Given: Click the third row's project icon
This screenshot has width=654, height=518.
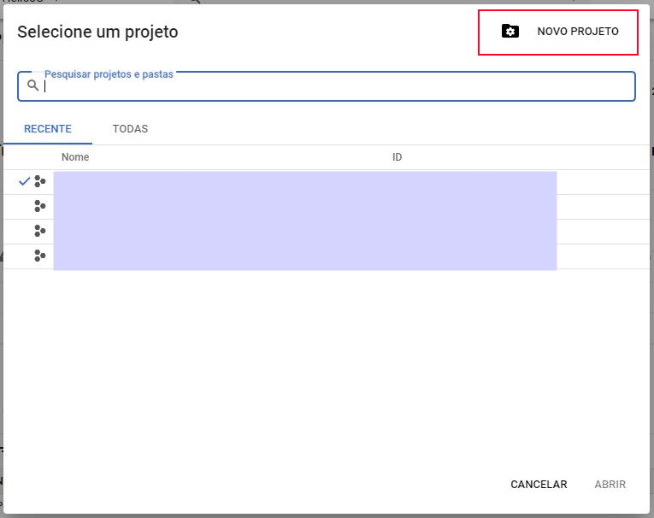Looking at the screenshot, I should (x=39, y=231).
